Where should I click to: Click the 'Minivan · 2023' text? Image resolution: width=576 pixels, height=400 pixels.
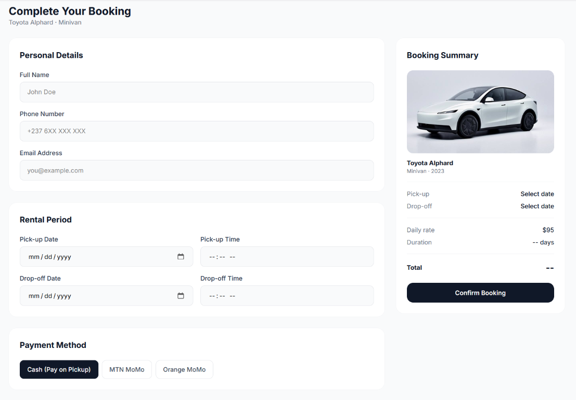426,171
